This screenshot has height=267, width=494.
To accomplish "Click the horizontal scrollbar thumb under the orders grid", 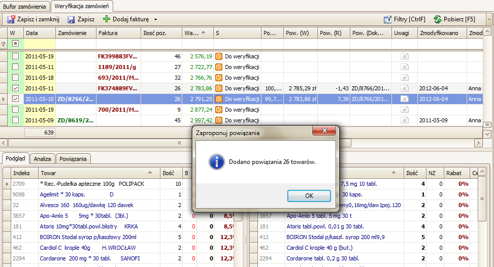I will (180, 143).
